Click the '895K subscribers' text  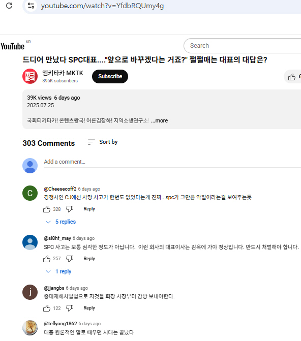(x=60, y=81)
